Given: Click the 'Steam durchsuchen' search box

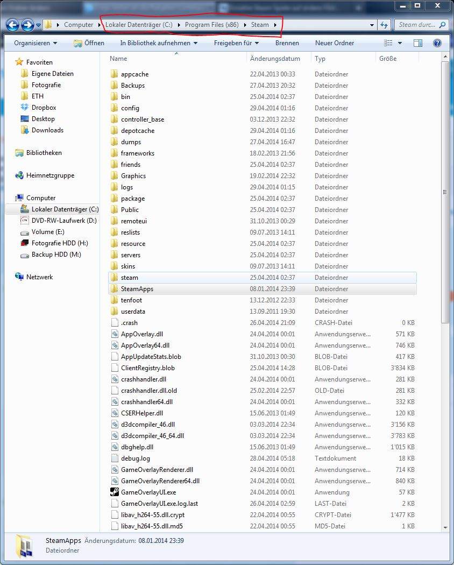Looking at the screenshot, I should [x=420, y=25].
